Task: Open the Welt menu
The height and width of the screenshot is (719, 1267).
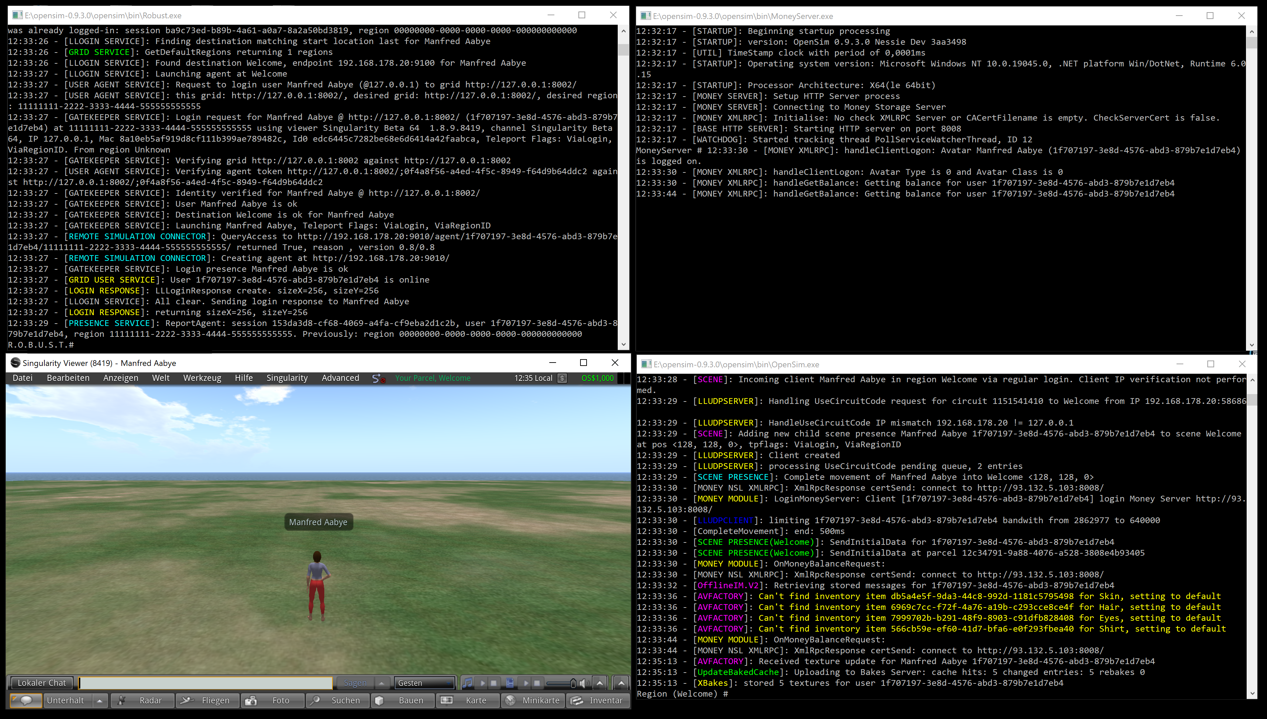Action: pyautogui.click(x=161, y=378)
